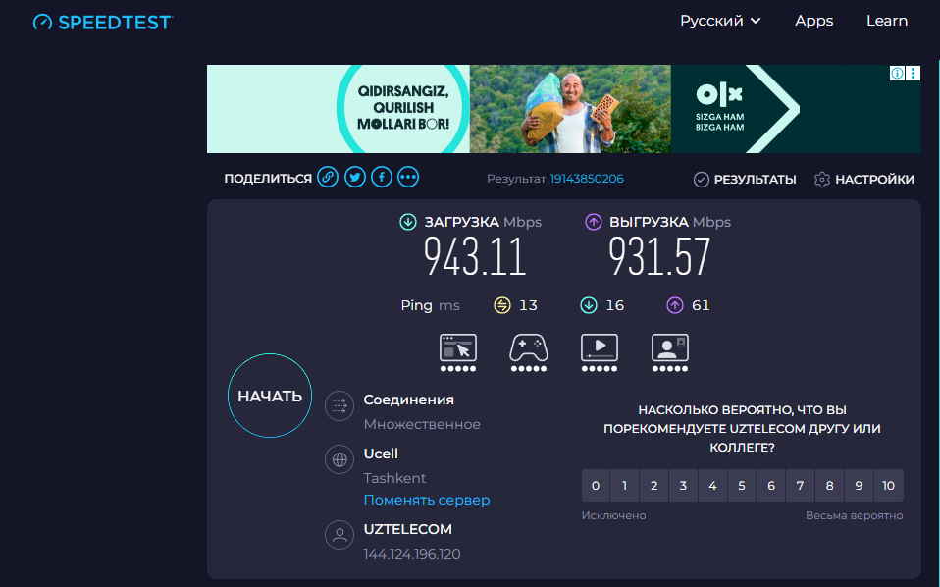Click the ad info icon
The width and height of the screenshot is (940, 587).
[x=897, y=74]
